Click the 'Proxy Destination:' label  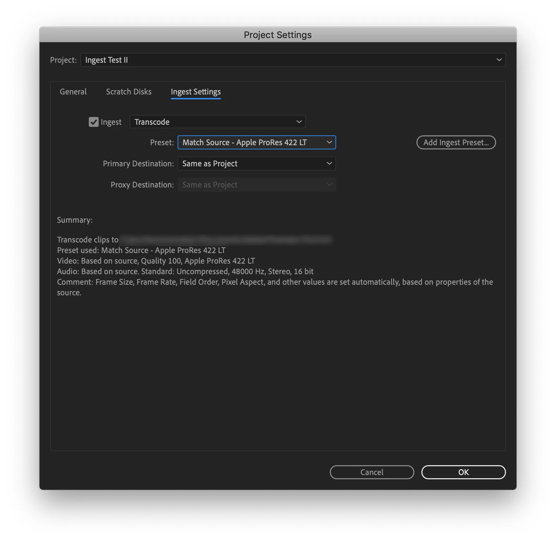point(142,185)
